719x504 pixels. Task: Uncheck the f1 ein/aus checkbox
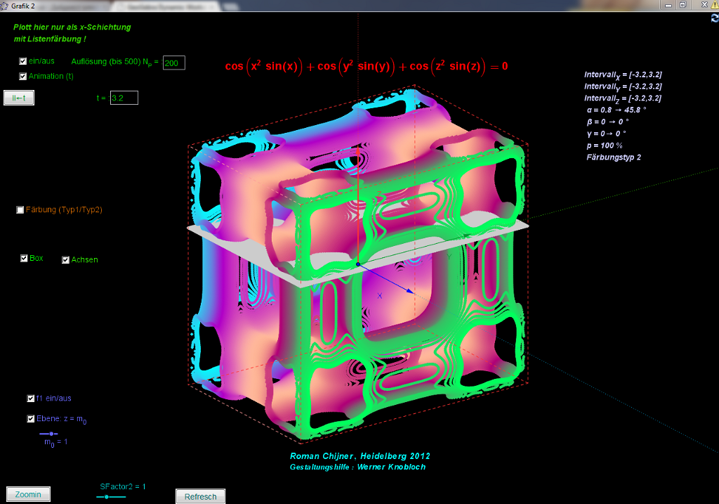click(x=31, y=399)
